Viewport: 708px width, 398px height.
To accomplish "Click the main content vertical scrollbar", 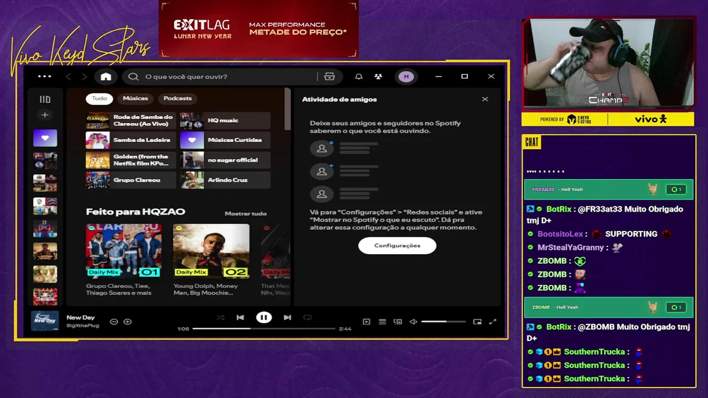I will point(287,108).
